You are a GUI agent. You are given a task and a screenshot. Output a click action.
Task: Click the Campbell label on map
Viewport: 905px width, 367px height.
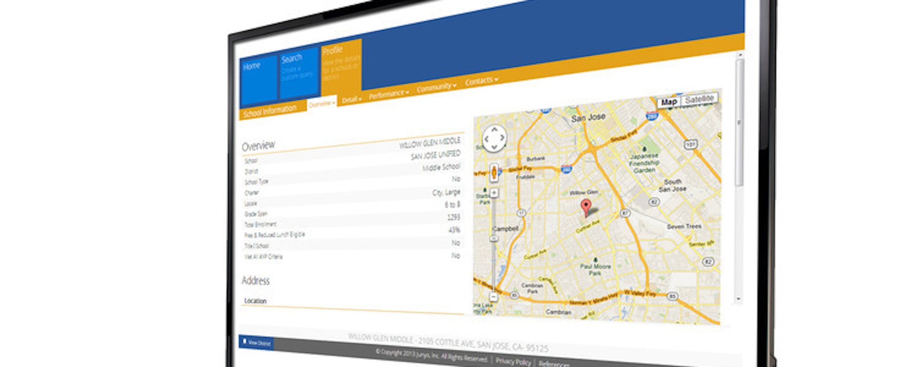pyautogui.click(x=505, y=228)
